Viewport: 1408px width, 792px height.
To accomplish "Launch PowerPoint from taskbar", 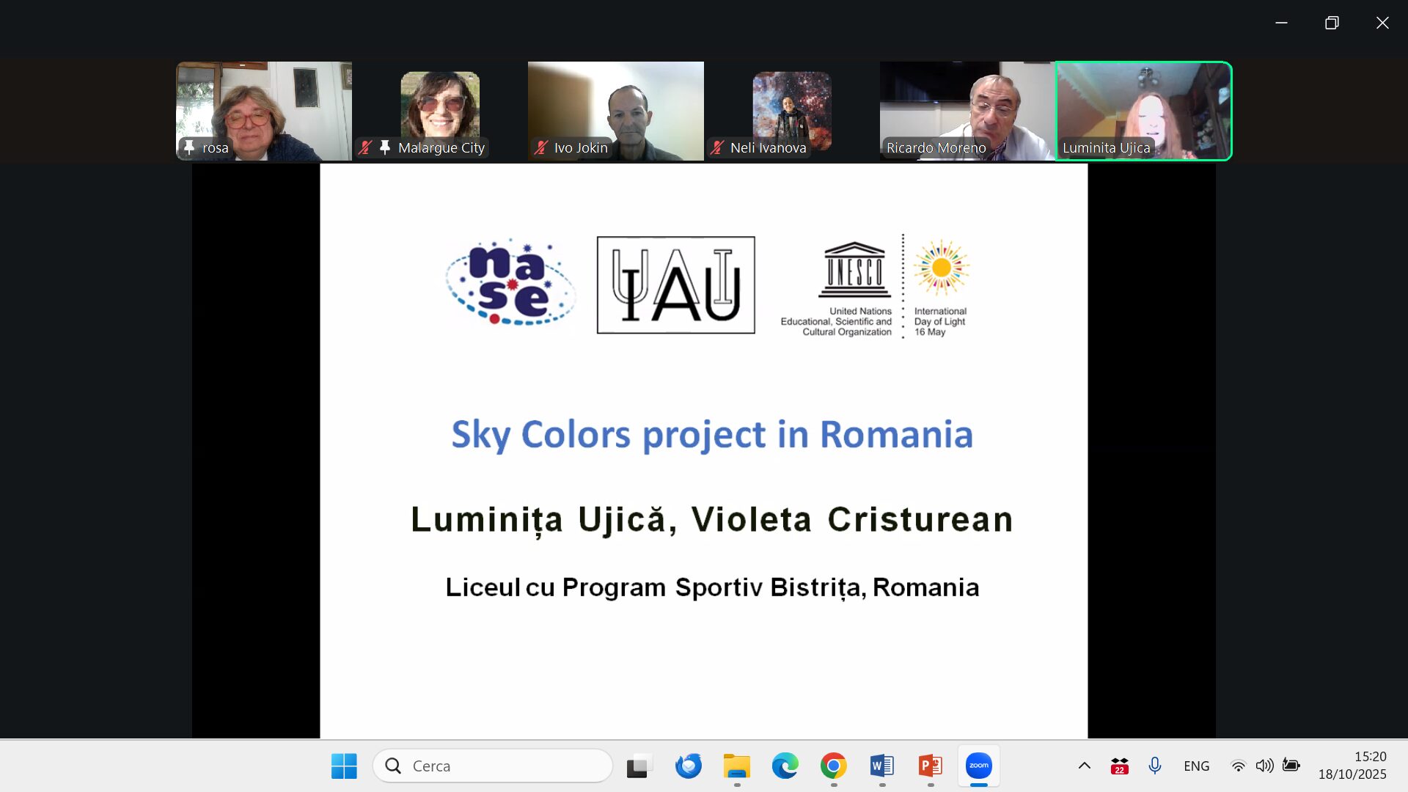I will pyautogui.click(x=930, y=766).
